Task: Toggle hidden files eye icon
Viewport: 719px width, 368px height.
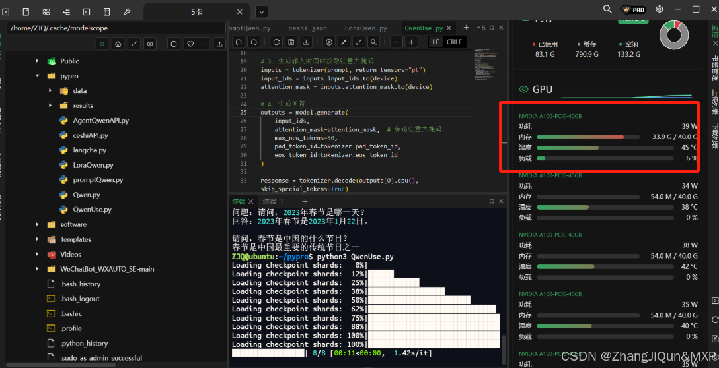Action: click(149, 44)
